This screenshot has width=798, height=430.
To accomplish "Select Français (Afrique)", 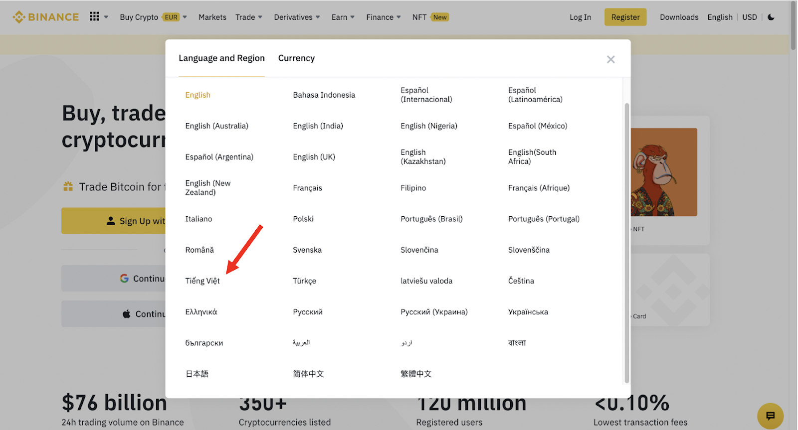I will (x=539, y=188).
